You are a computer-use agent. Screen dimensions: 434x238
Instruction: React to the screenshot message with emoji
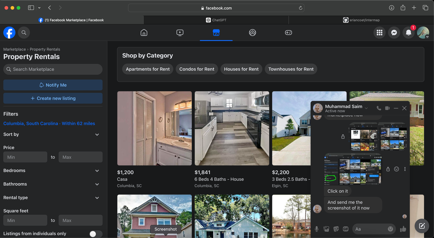[396, 169]
